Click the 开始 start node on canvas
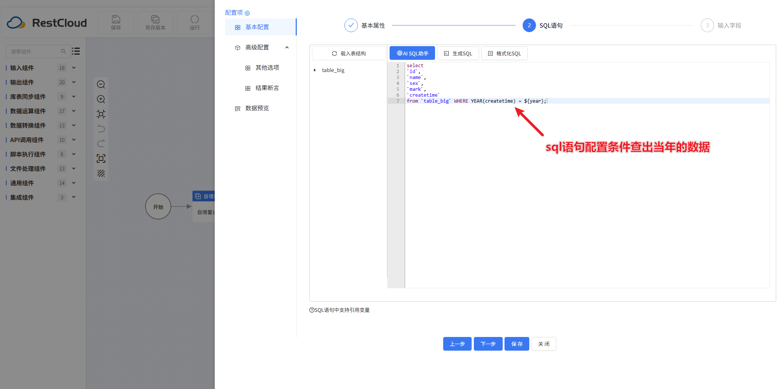 click(158, 207)
